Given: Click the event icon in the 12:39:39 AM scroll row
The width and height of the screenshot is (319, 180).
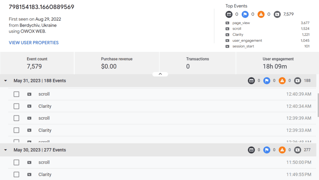Looking at the screenshot, I should point(29,118).
